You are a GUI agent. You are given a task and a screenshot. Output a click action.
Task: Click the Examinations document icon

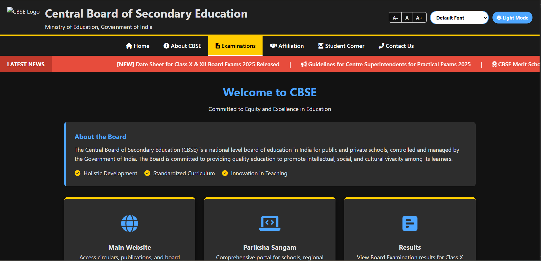click(218, 46)
